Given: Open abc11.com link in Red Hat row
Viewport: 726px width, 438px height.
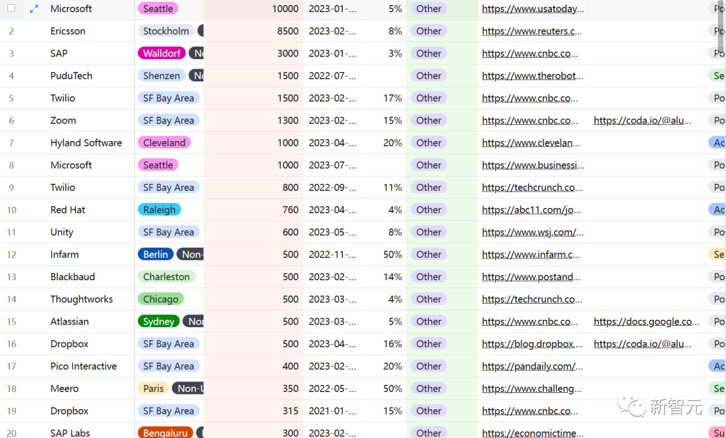Looking at the screenshot, I should (531, 210).
